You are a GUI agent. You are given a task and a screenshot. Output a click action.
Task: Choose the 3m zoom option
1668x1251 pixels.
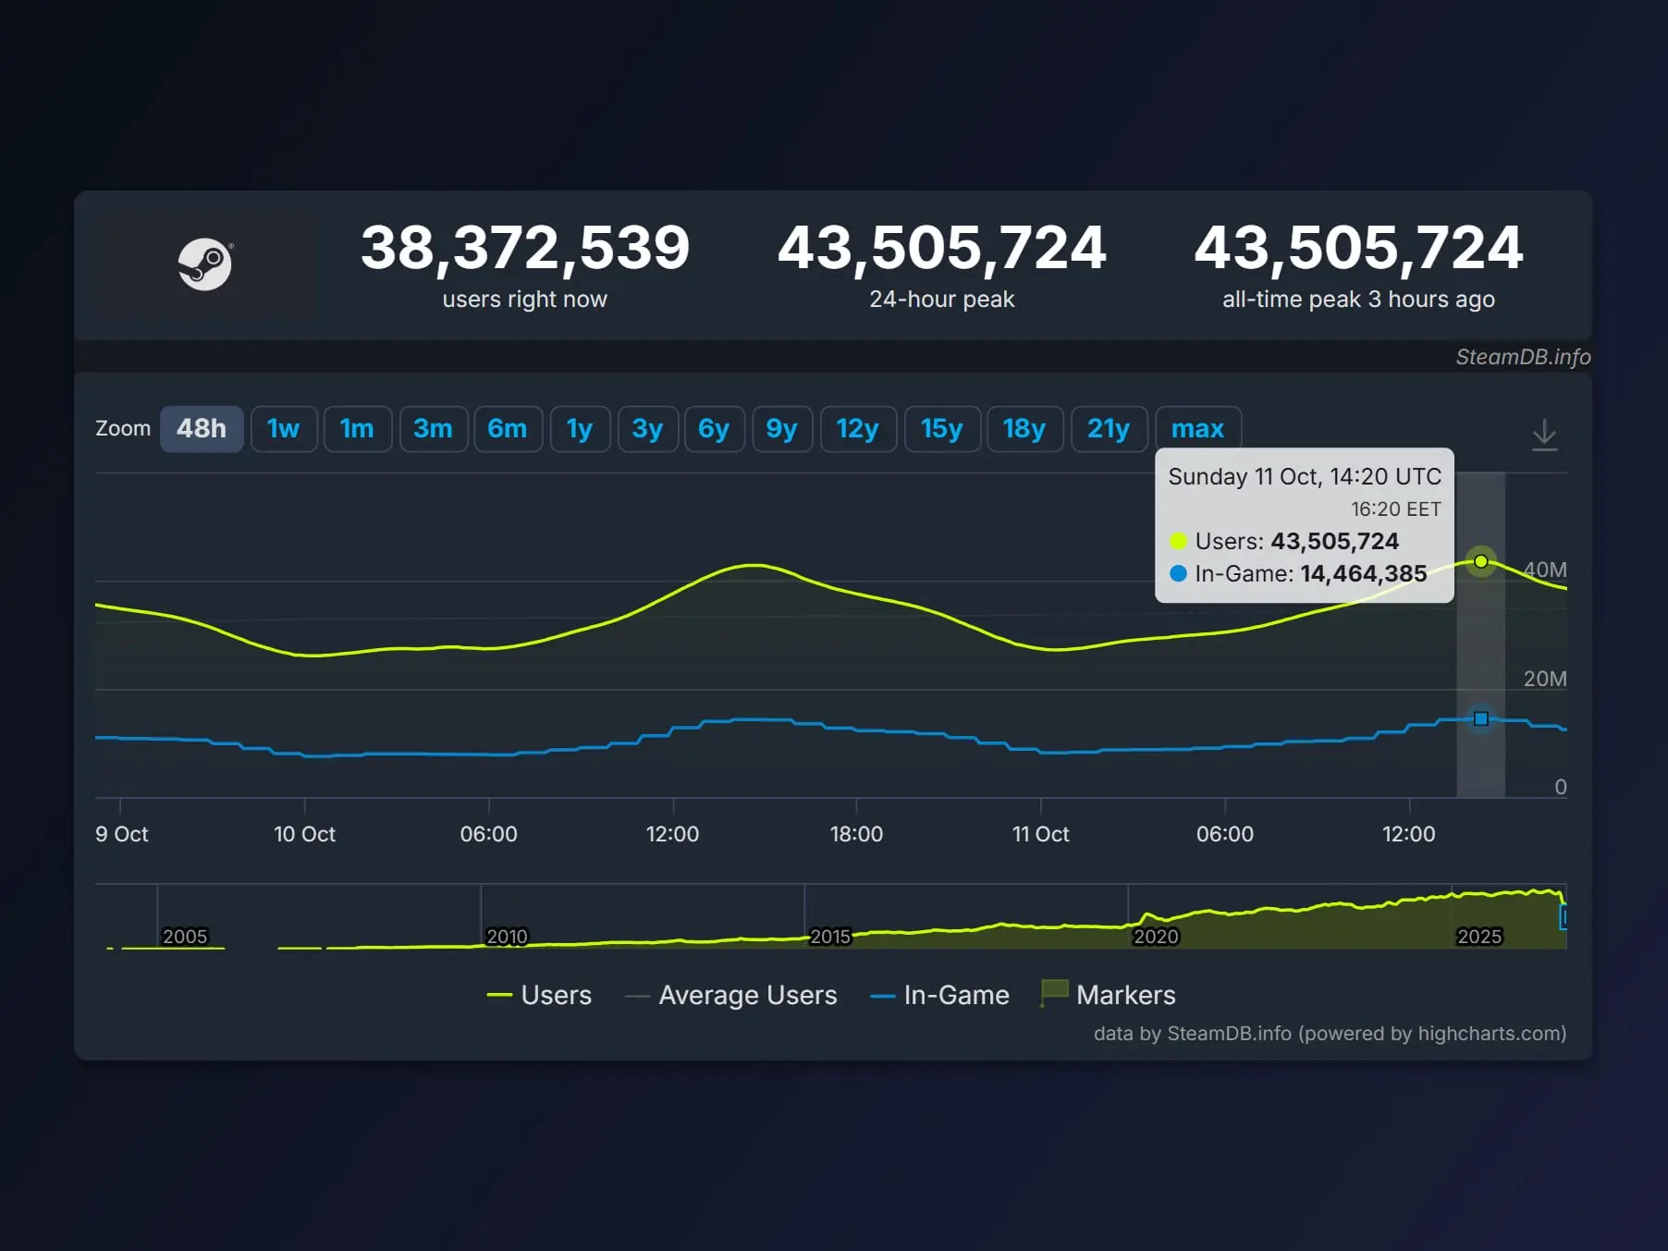(x=434, y=429)
